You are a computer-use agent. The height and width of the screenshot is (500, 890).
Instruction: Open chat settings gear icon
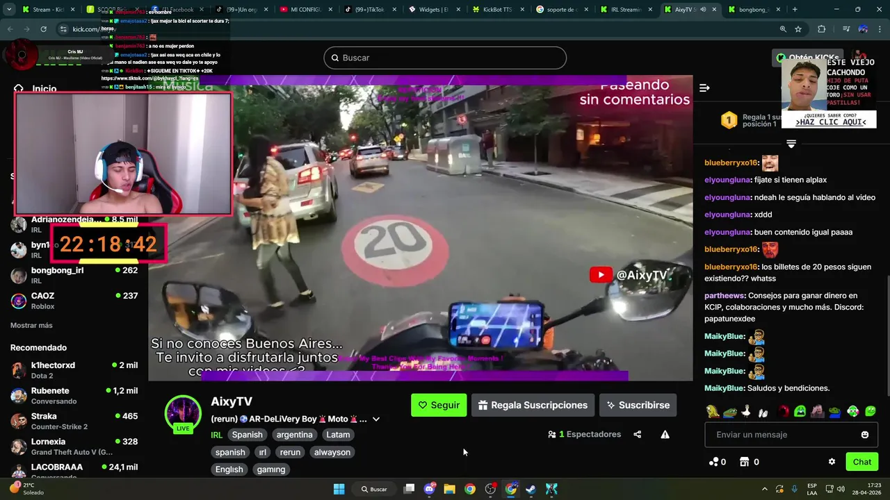tap(832, 462)
